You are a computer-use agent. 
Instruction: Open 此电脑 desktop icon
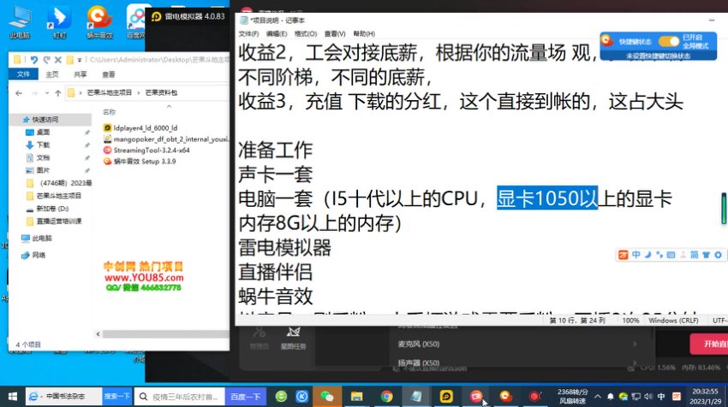(x=20, y=22)
